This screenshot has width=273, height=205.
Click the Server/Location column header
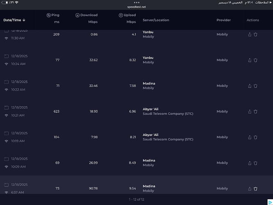click(156, 20)
